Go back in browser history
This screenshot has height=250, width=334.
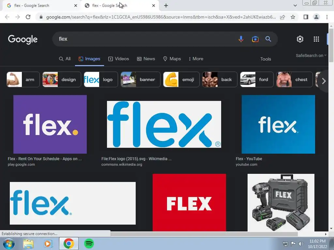(x=7, y=17)
